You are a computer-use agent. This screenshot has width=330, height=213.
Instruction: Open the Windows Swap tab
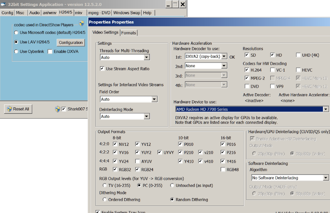[x=127, y=13]
